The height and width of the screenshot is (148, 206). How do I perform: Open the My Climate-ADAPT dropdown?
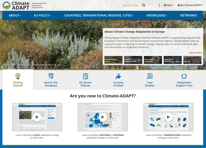190,5
